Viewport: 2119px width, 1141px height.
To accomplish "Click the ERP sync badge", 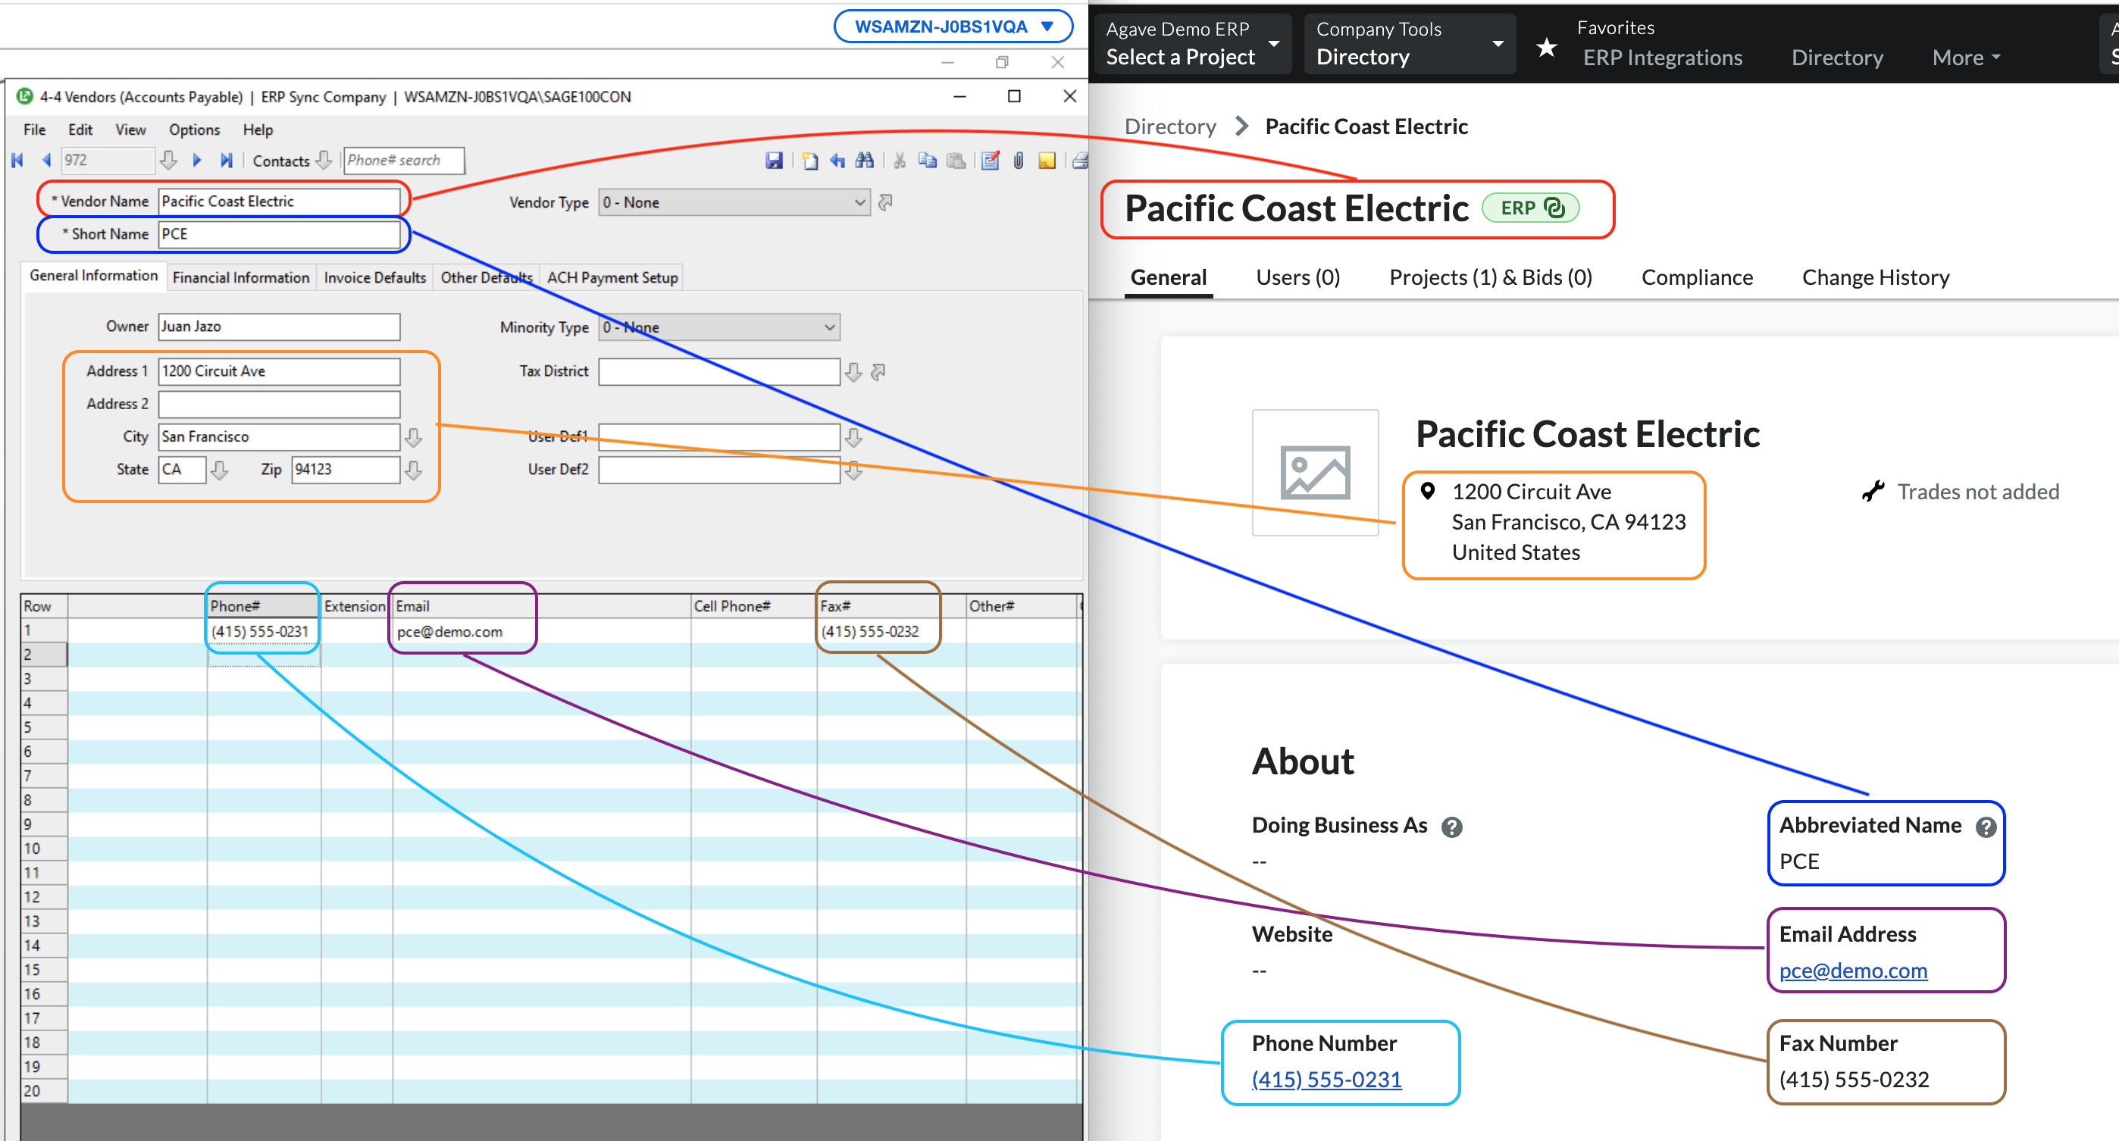I will (1531, 208).
